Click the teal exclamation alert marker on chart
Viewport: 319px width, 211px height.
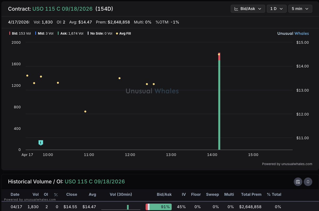(x=40, y=143)
